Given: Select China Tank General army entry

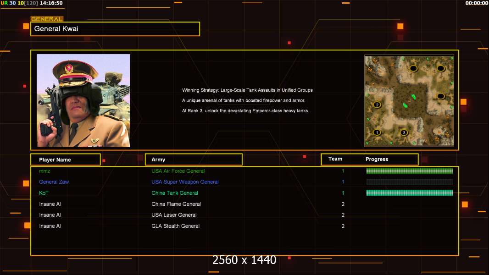Looking at the screenshot, I should (175, 193).
